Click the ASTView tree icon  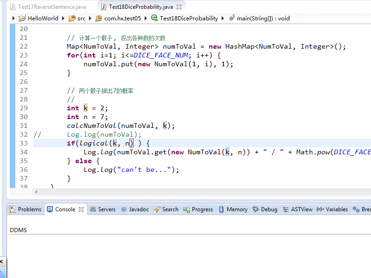click(x=286, y=210)
